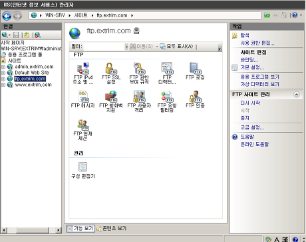Collapse the FTP site management section
Viewport: 306px width, 242px height.
point(297,95)
